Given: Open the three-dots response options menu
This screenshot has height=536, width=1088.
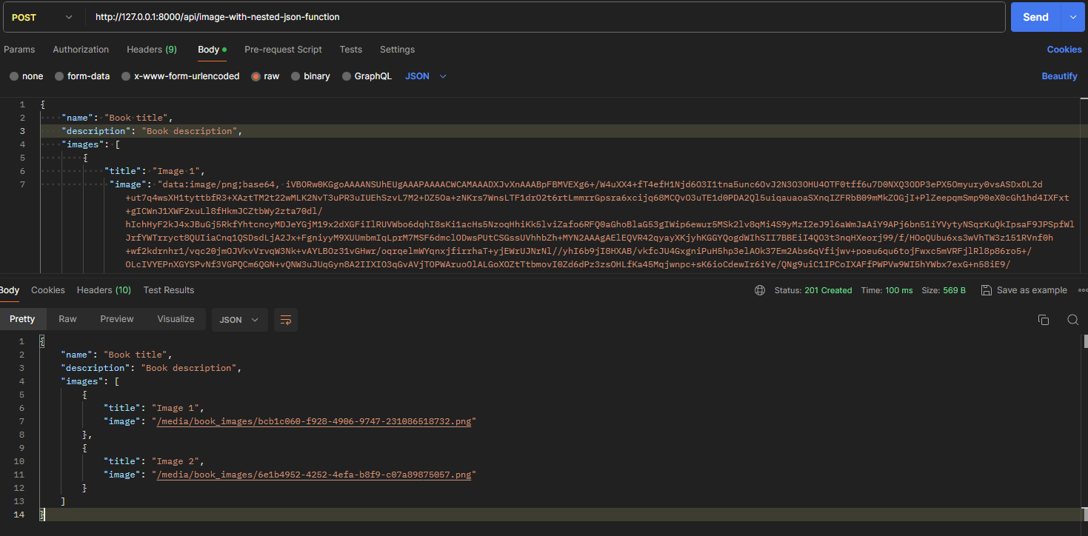Looking at the screenshot, I should coord(1082,290).
